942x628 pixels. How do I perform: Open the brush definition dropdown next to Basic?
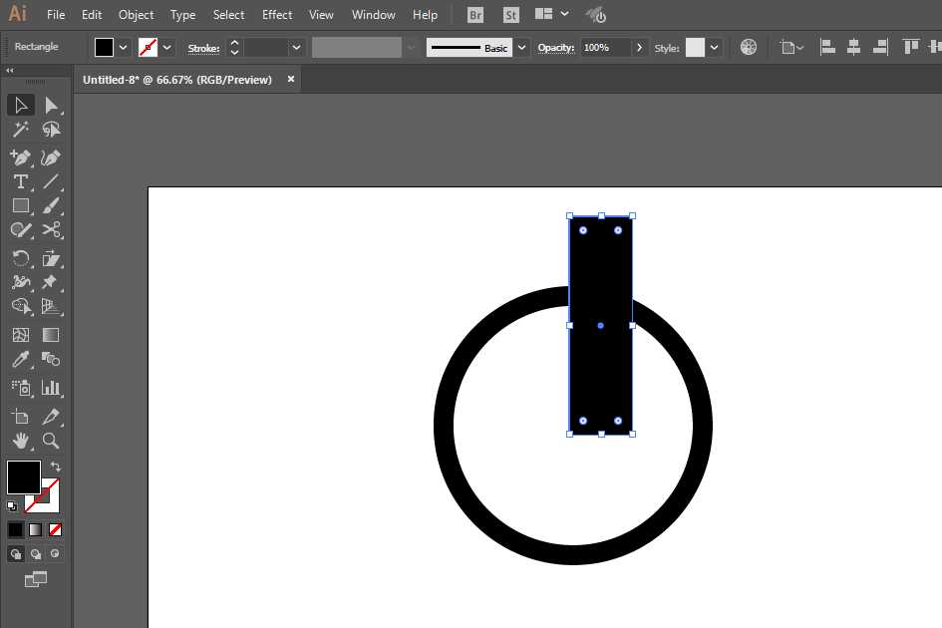(521, 47)
